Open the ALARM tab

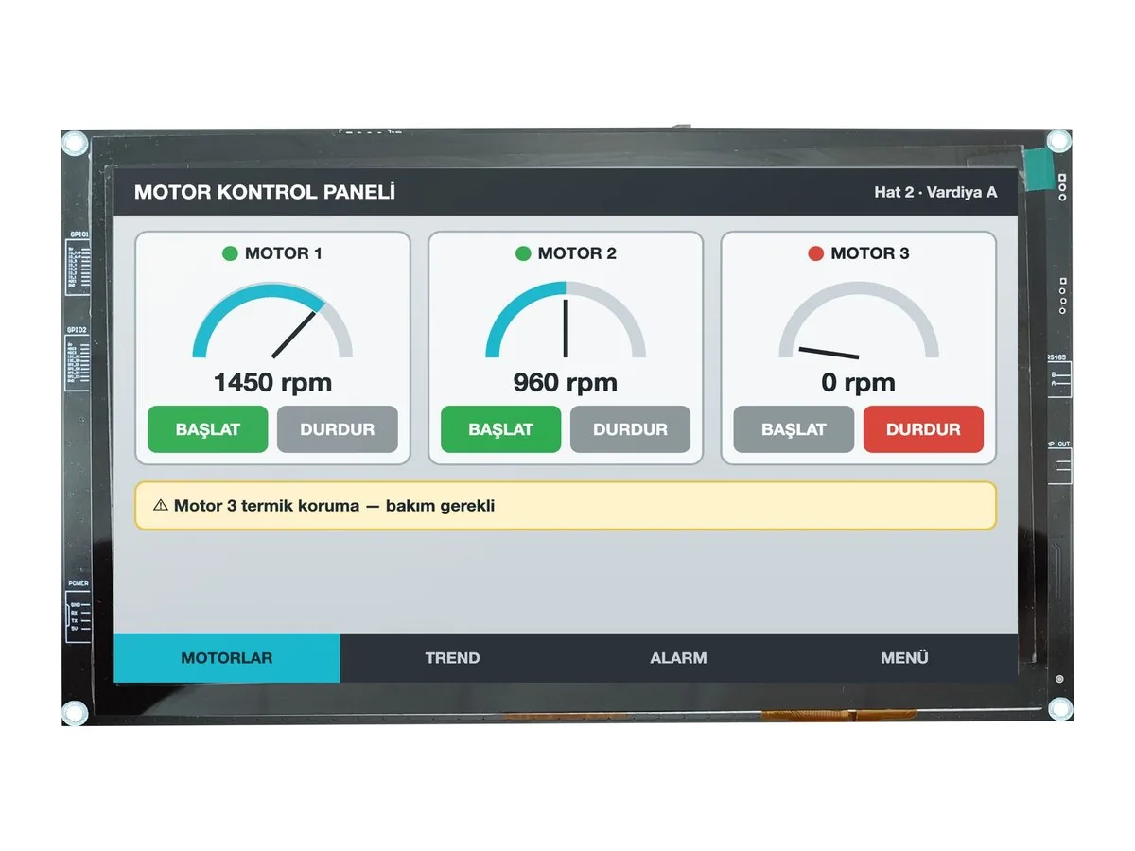click(x=678, y=658)
